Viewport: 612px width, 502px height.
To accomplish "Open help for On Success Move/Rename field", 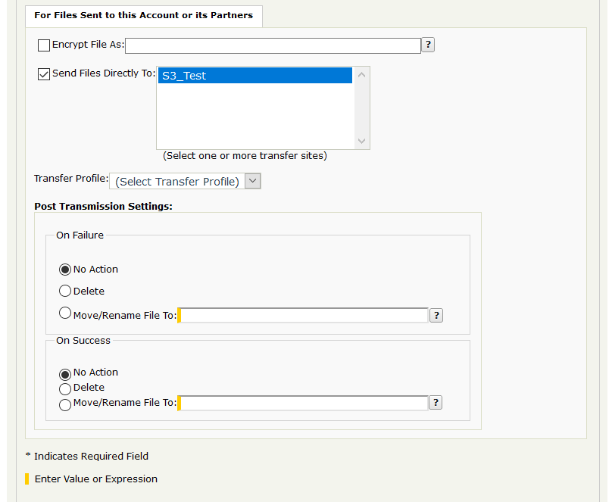I will 436,403.
